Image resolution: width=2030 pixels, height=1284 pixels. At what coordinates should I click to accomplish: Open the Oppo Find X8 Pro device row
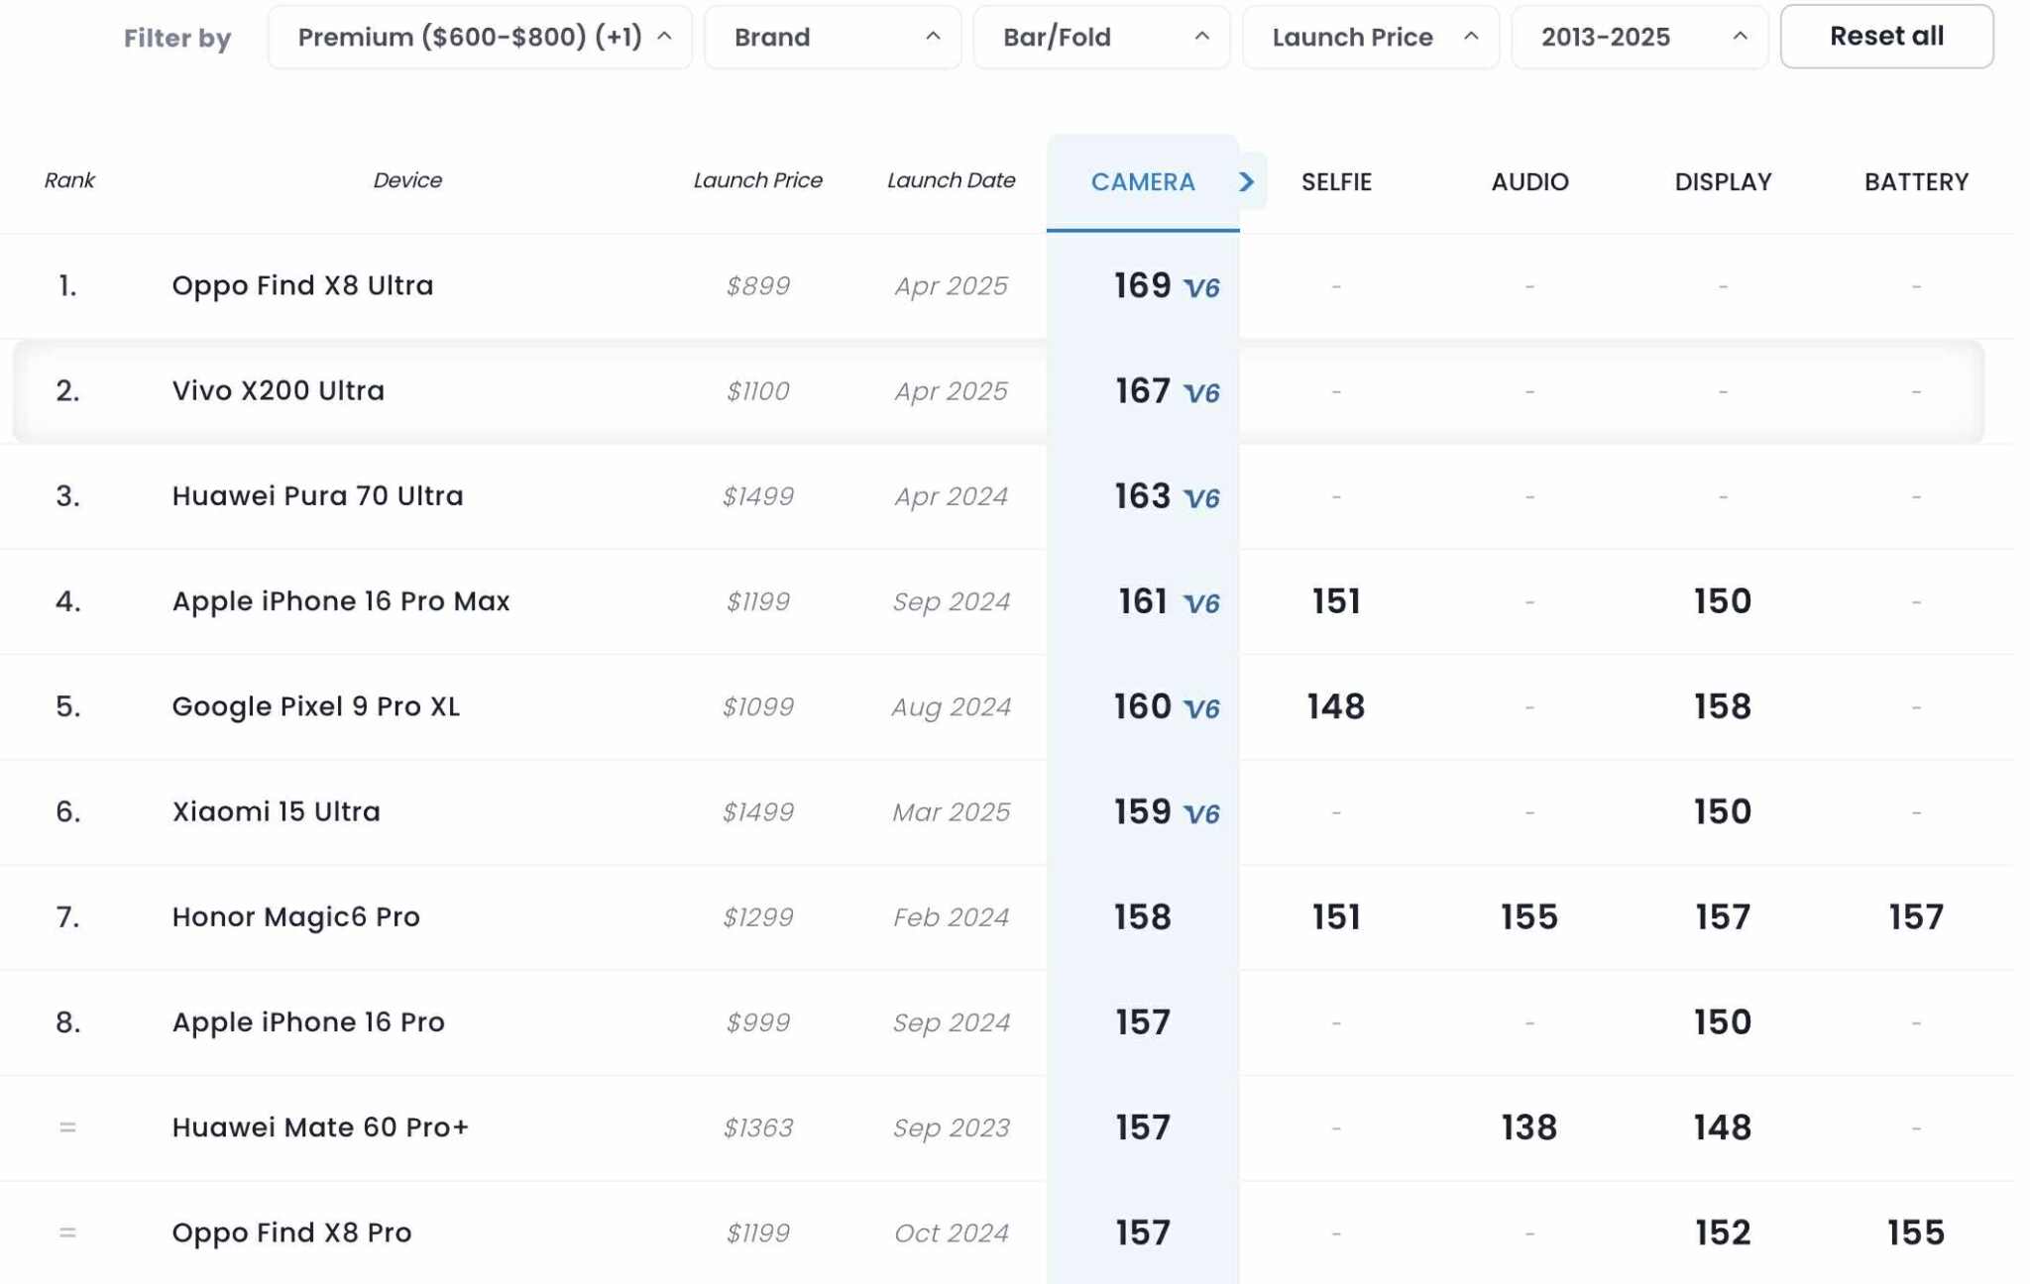pos(1007,1232)
